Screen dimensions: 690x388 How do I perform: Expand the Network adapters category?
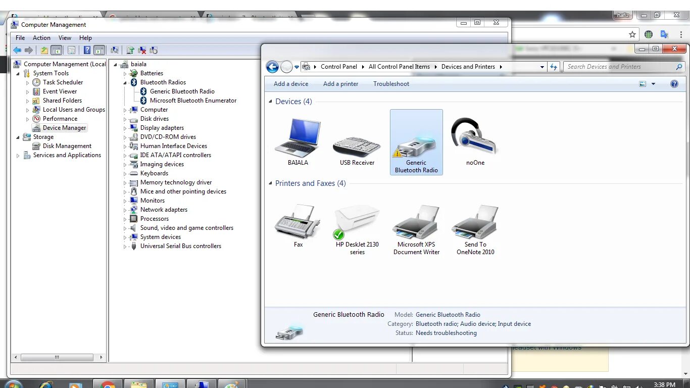125,210
